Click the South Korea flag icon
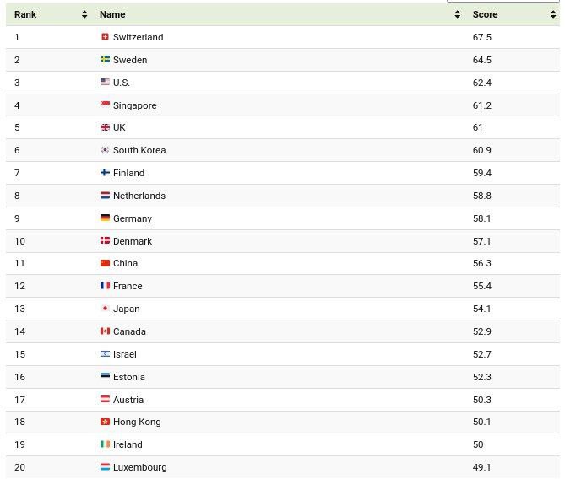The image size is (565, 495). tap(105, 149)
